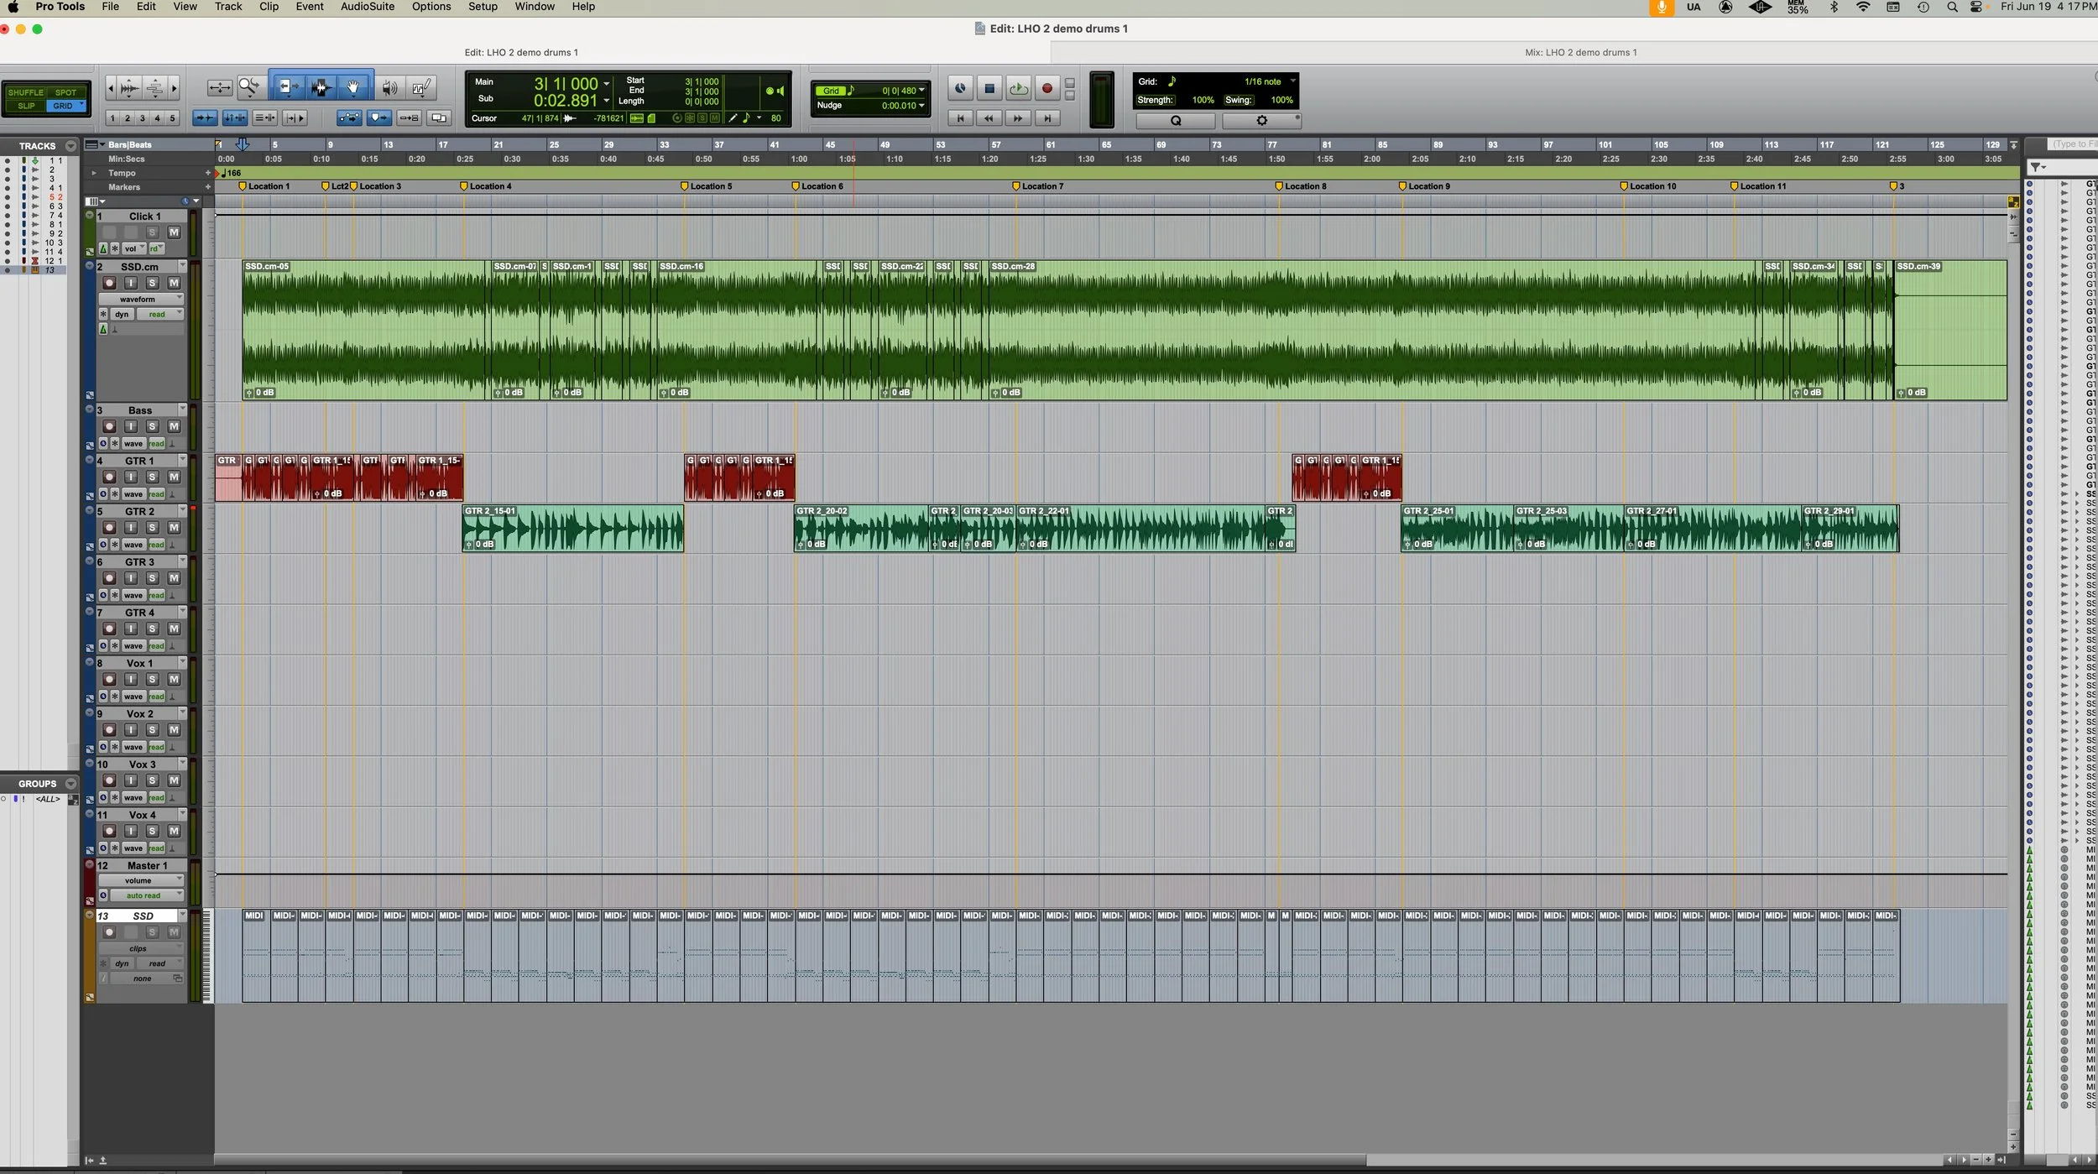Solo the Bass track
The width and height of the screenshot is (2098, 1174).
tap(152, 427)
